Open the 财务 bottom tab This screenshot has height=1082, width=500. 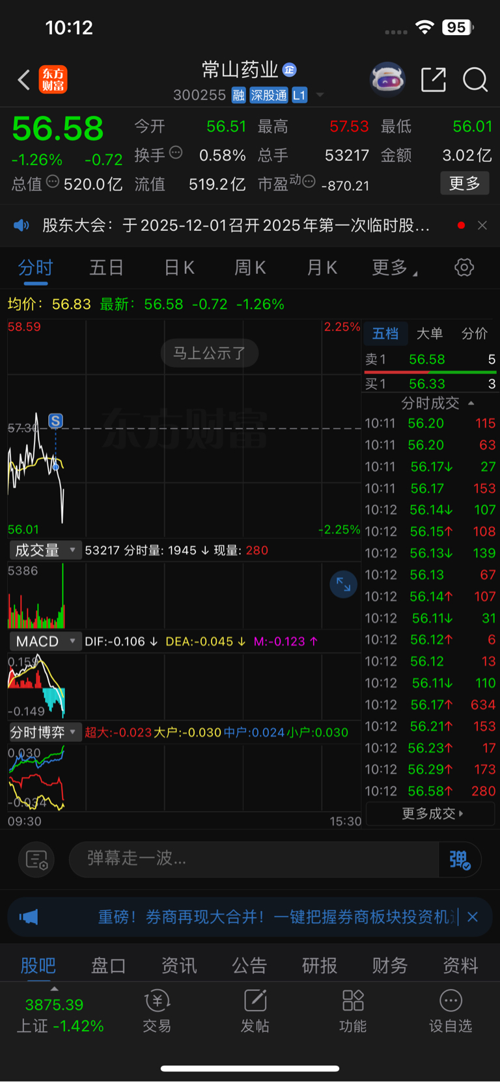(x=390, y=966)
